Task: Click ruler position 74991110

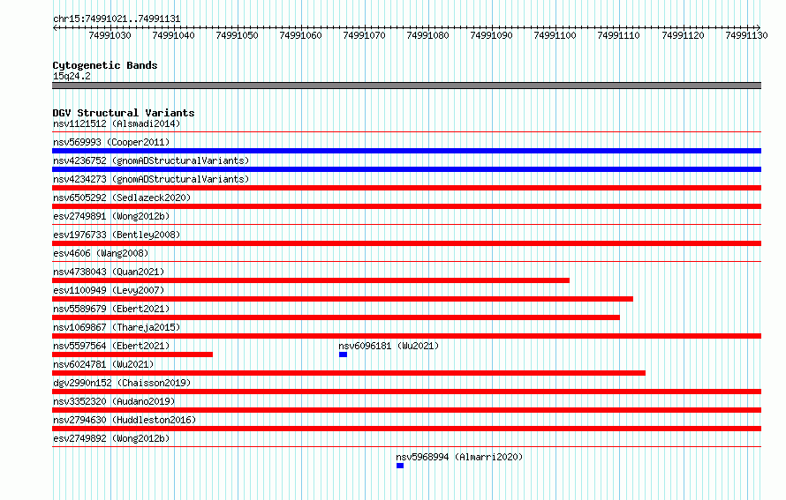Action: 619,35
